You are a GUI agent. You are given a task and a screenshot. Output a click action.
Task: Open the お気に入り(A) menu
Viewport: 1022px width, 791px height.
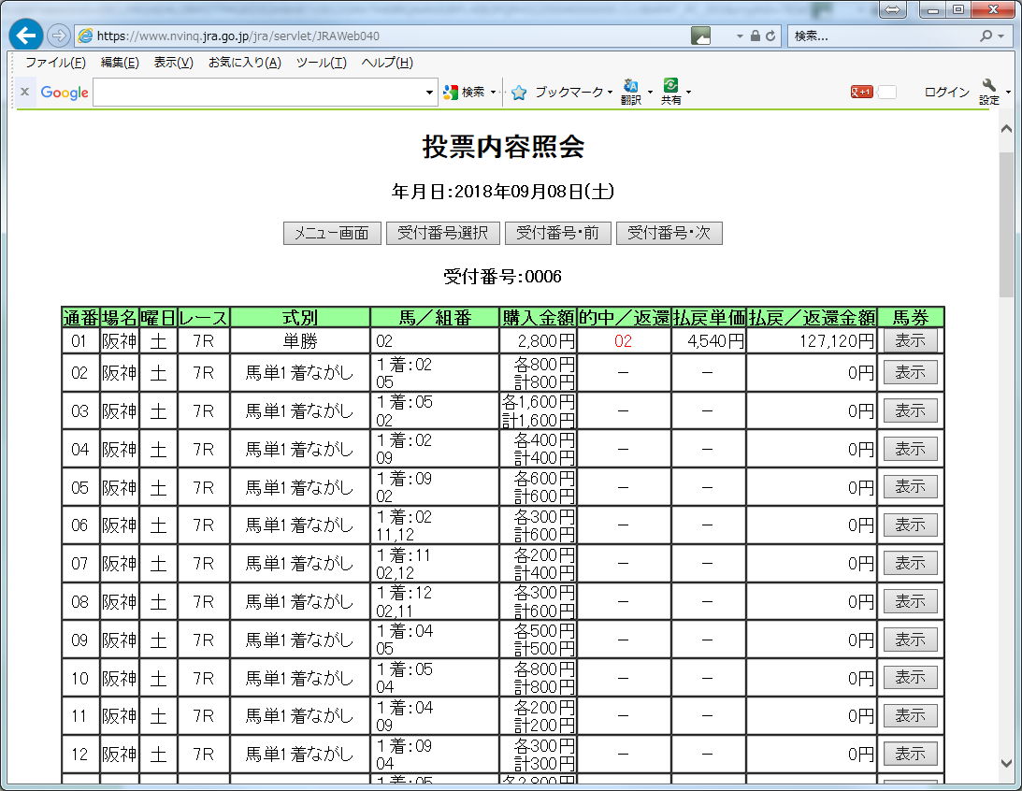[244, 63]
